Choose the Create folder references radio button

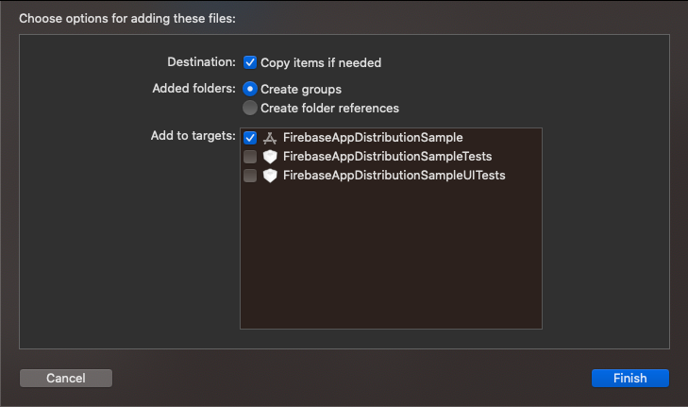250,108
